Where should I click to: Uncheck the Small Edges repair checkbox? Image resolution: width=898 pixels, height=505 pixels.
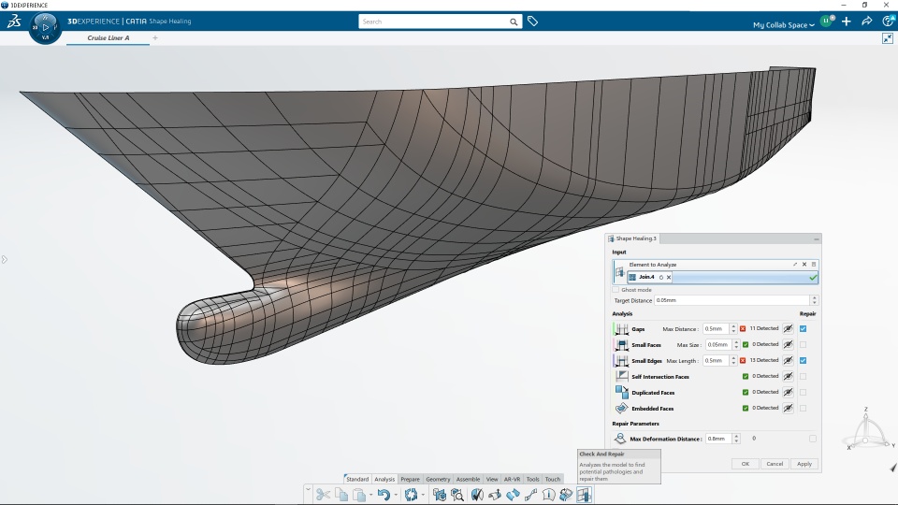(803, 360)
